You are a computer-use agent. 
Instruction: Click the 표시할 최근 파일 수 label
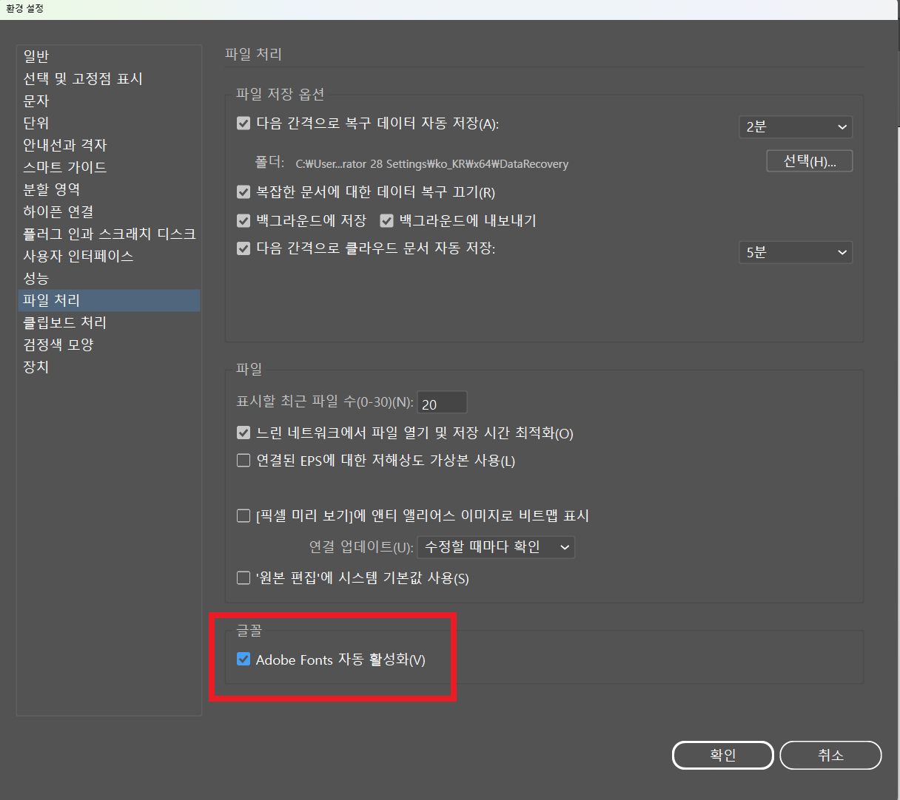324,401
